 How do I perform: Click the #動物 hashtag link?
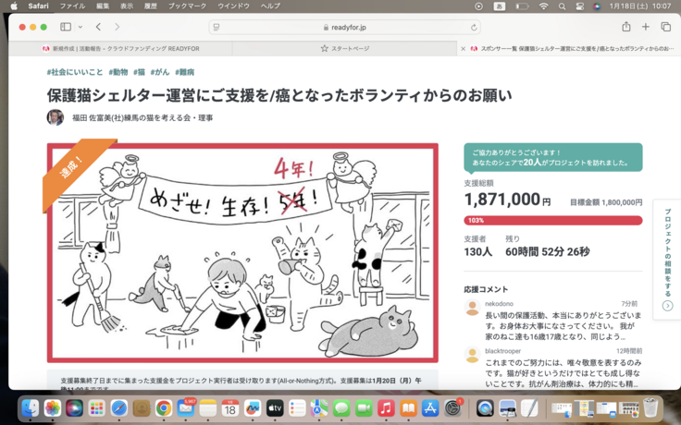[118, 72]
